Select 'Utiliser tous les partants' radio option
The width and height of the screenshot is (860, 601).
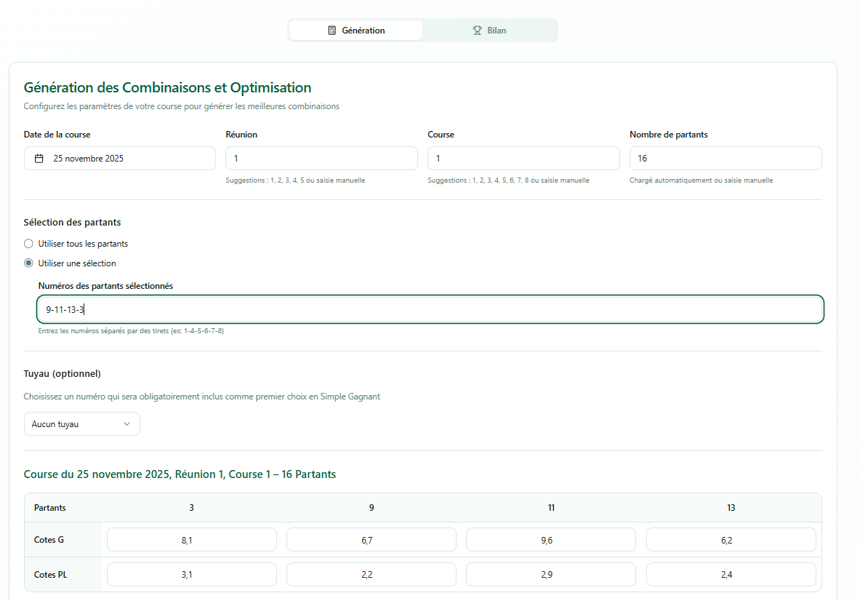pos(29,244)
